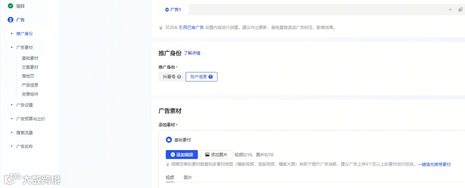
Task: Go to 项目 step in sidebar
Action: pyautogui.click(x=20, y=6)
